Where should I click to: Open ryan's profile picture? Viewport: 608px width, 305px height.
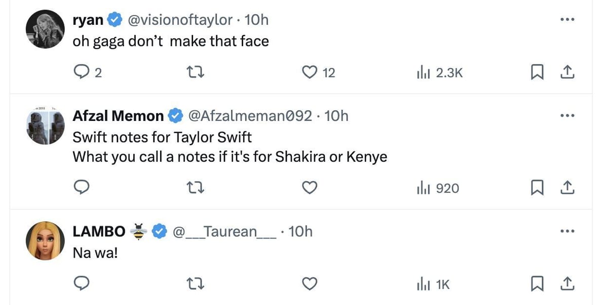click(x=45, y=29)
